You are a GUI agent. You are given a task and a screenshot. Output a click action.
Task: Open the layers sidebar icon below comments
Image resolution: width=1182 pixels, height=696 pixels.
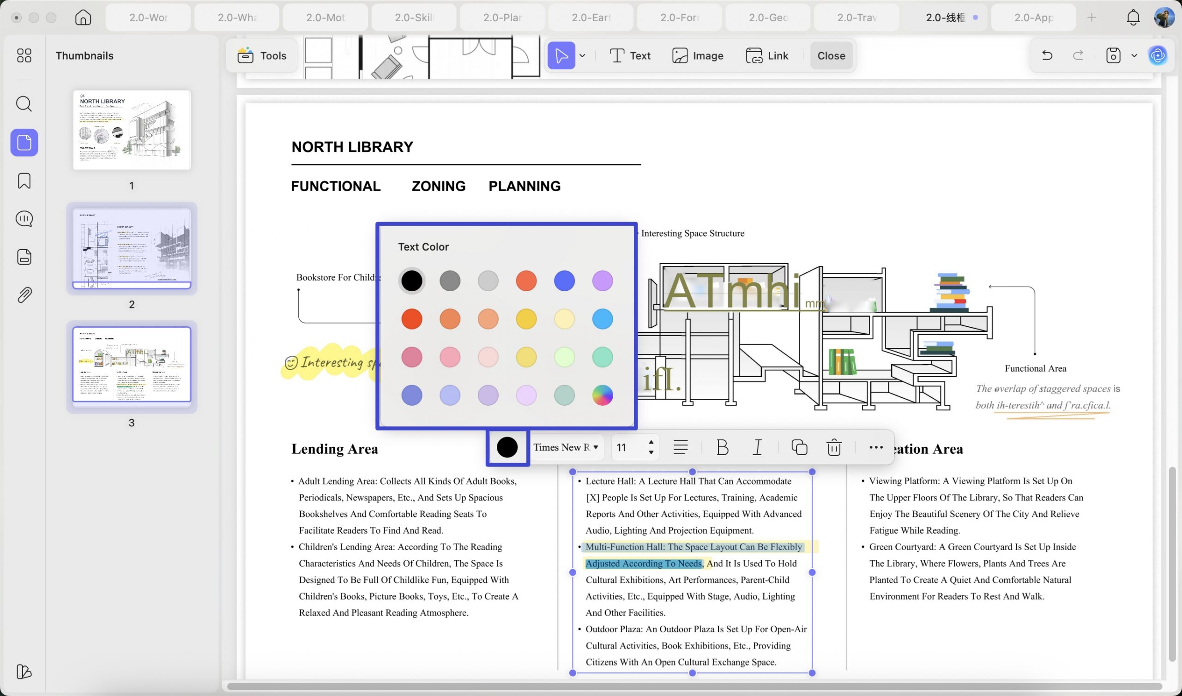click(24, 257)
